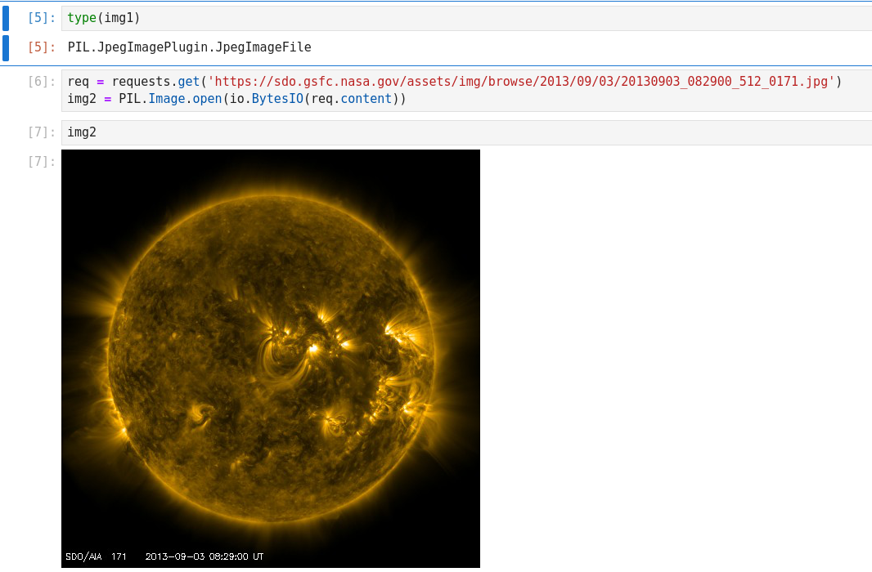Place cursor on the NASA image URL string
This screenshot has width=872, height=572.
coord(521,82)
